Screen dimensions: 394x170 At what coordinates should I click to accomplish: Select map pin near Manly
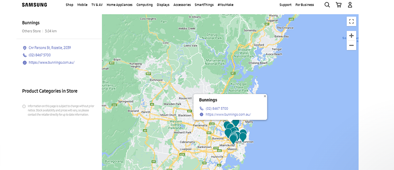pyautogui.click(x=236, y=122)
